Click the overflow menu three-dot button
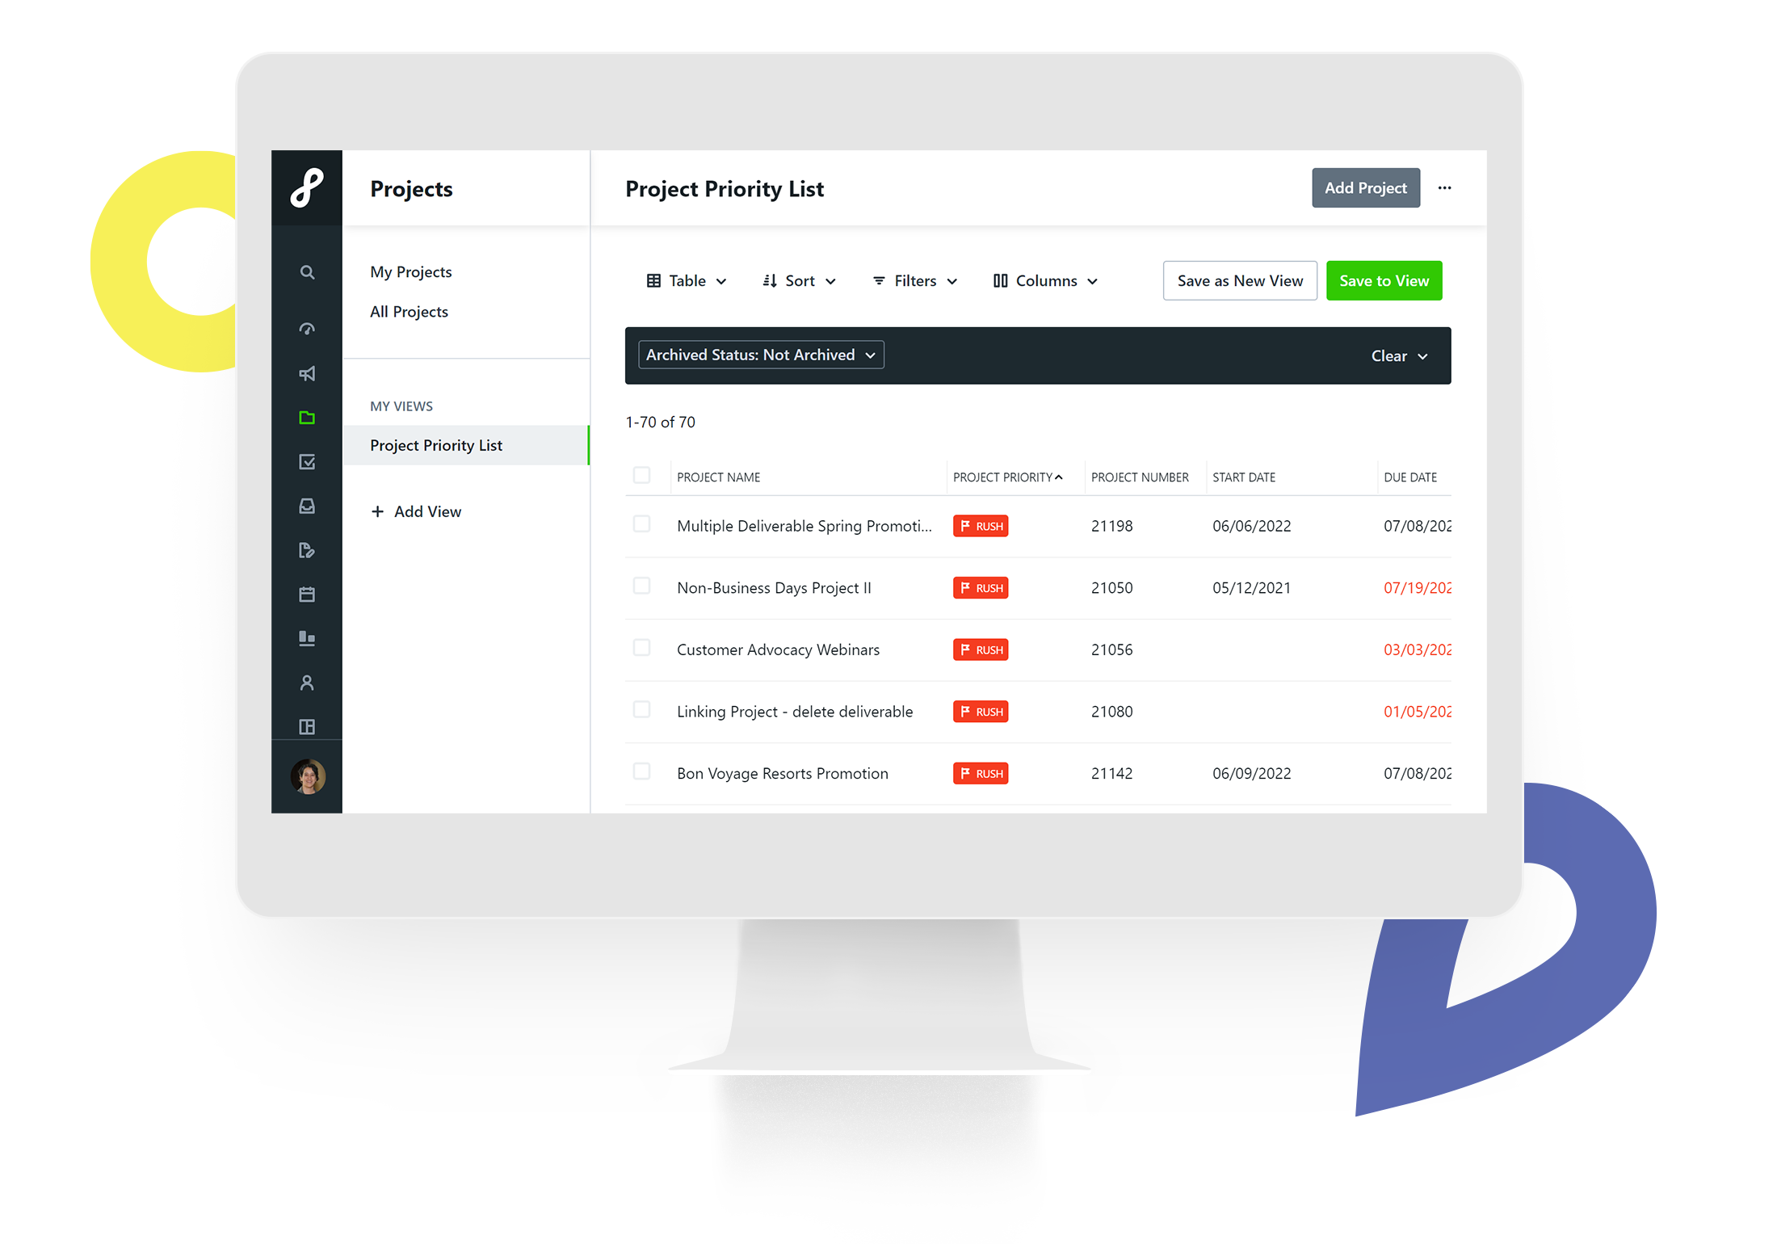This screenshot has width=1777, height=1244. 1445,187
